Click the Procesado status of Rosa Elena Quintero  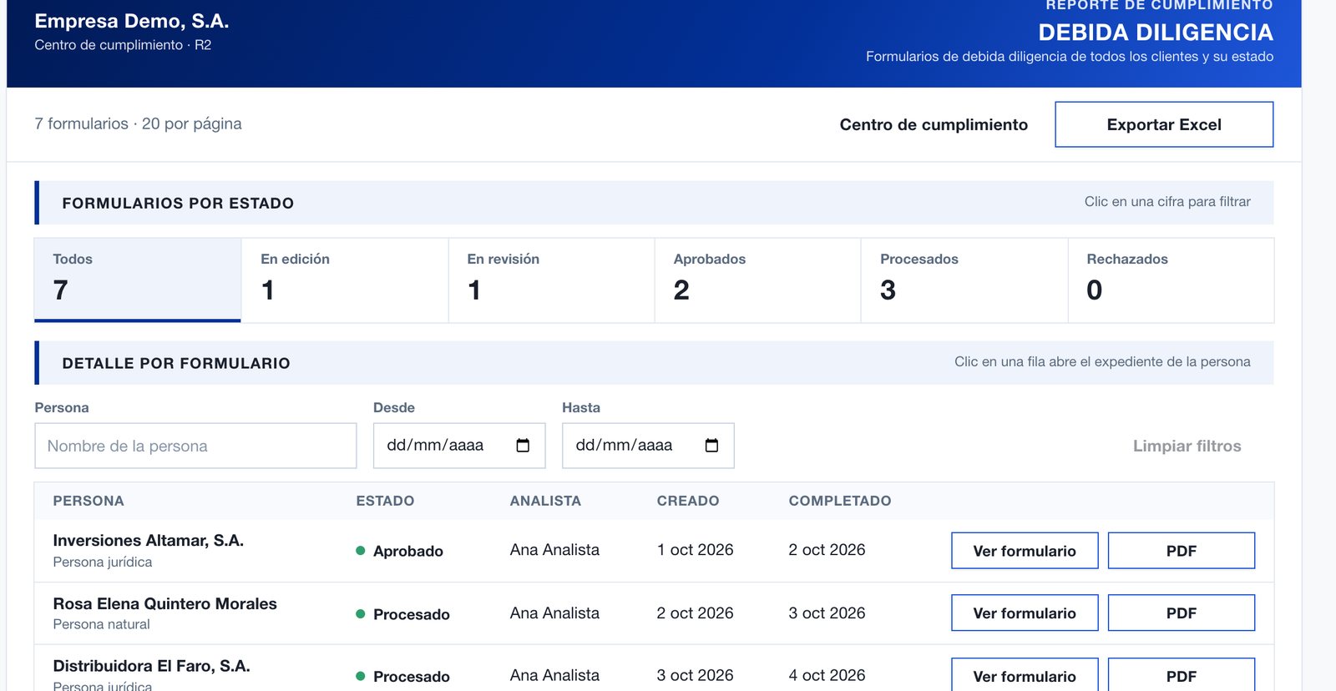[x=403, y=614]
